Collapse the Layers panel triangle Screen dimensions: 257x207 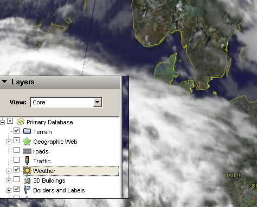(4, 82)
